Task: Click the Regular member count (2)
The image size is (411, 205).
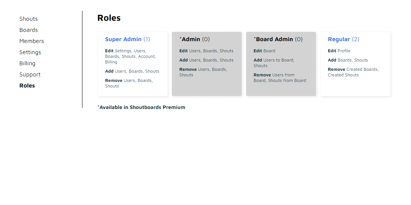Action: coord(355,39)
